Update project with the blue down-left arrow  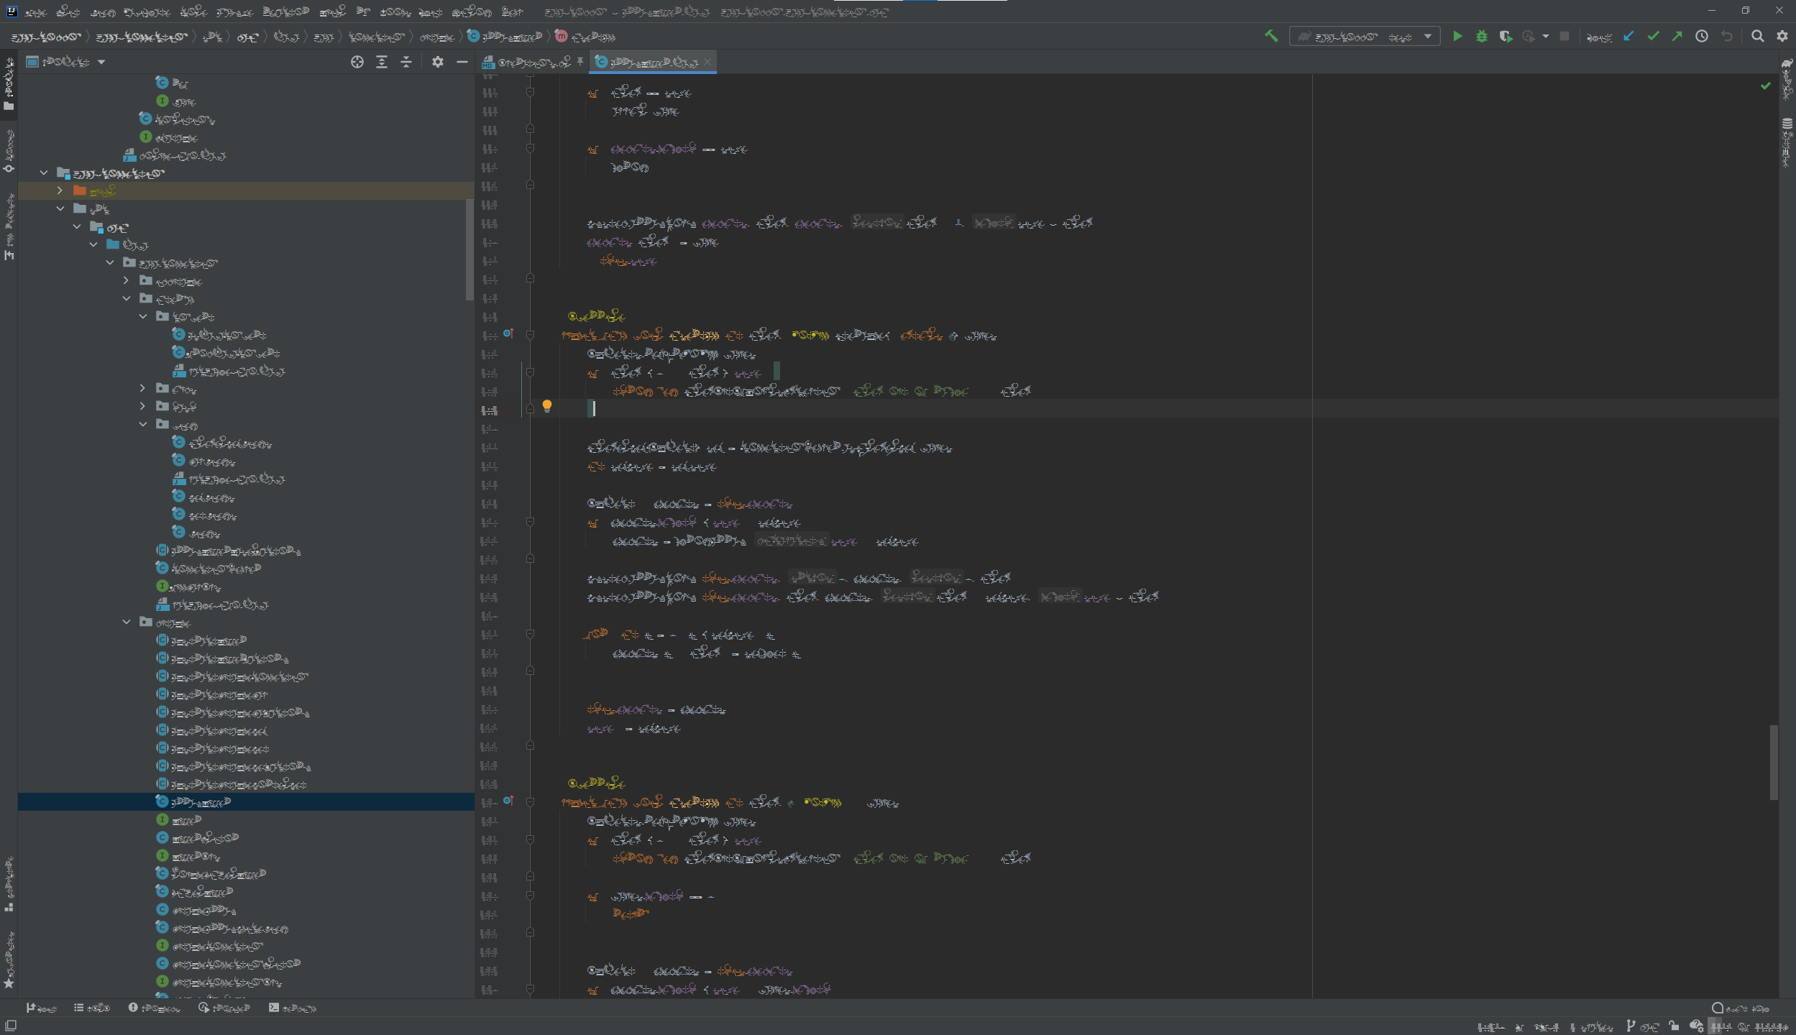click(1629, 36)
